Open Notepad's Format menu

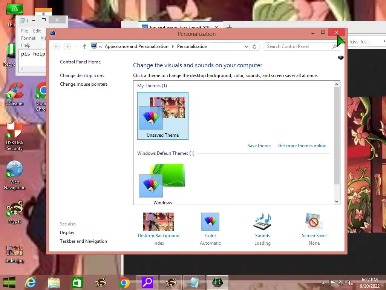(28, 38)
